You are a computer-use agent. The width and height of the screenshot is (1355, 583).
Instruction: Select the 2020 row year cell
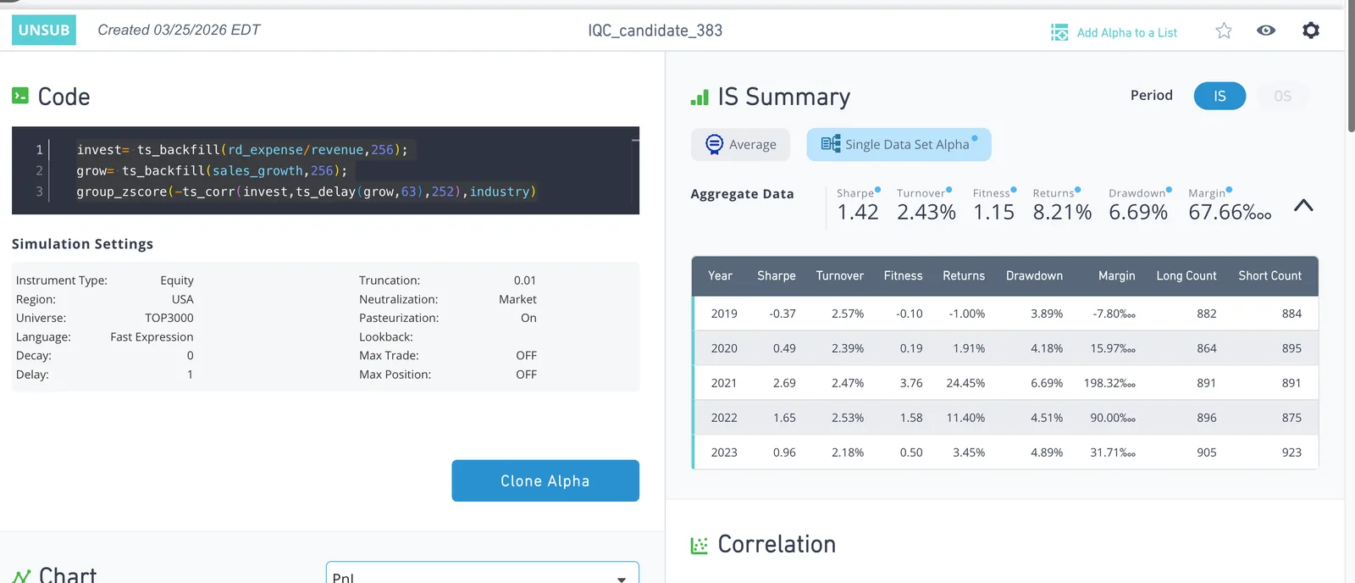pyautogui.click(x=724, y=348)
